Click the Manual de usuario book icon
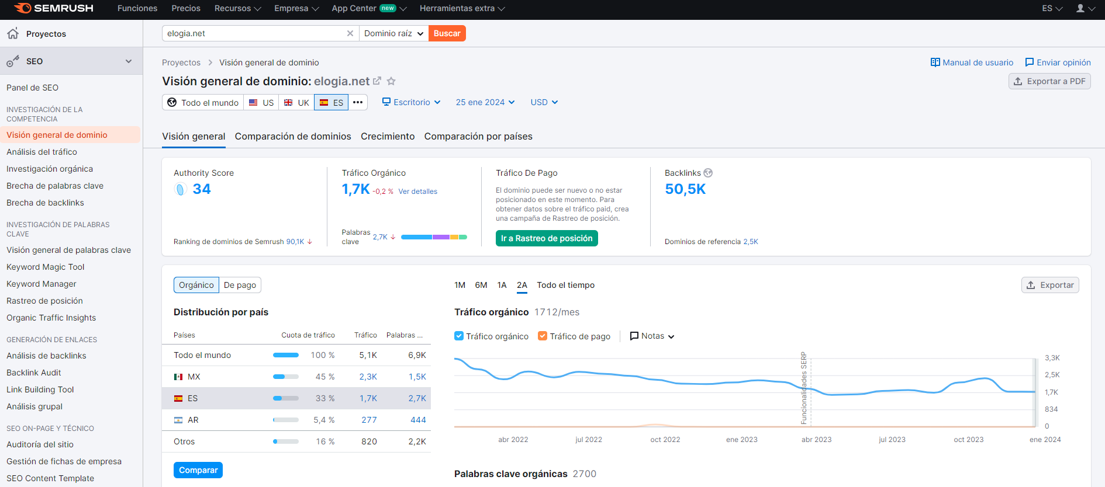The width and height of the screenshot is (1105, 487). point(935,62)
